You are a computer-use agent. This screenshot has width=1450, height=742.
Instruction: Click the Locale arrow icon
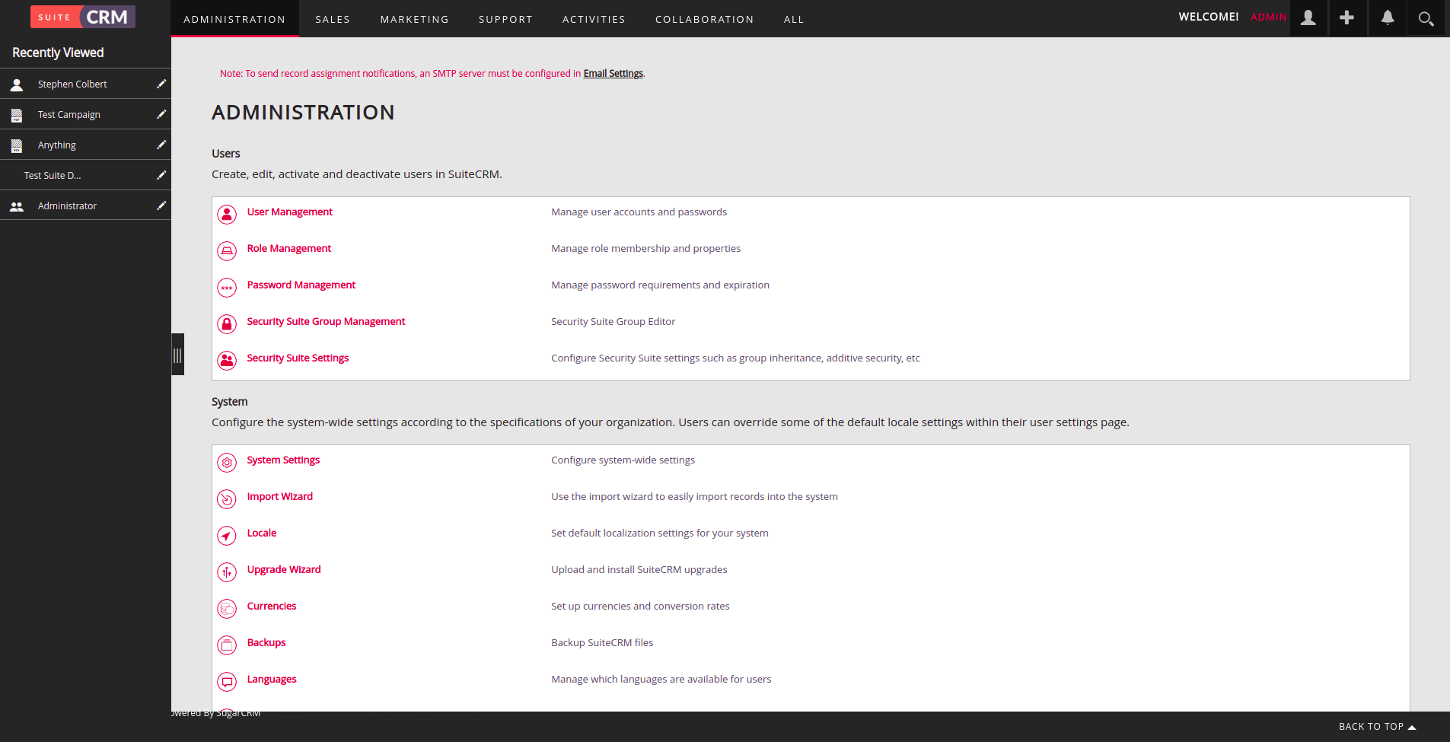pos(227,536)
